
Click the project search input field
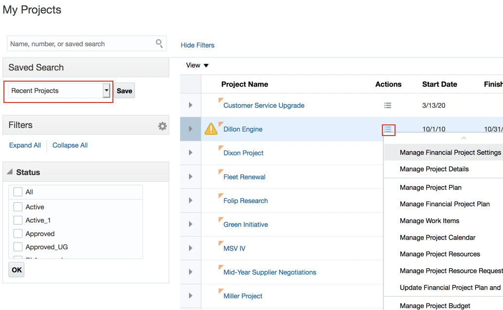pyautogui.click(x=80, y=44)
